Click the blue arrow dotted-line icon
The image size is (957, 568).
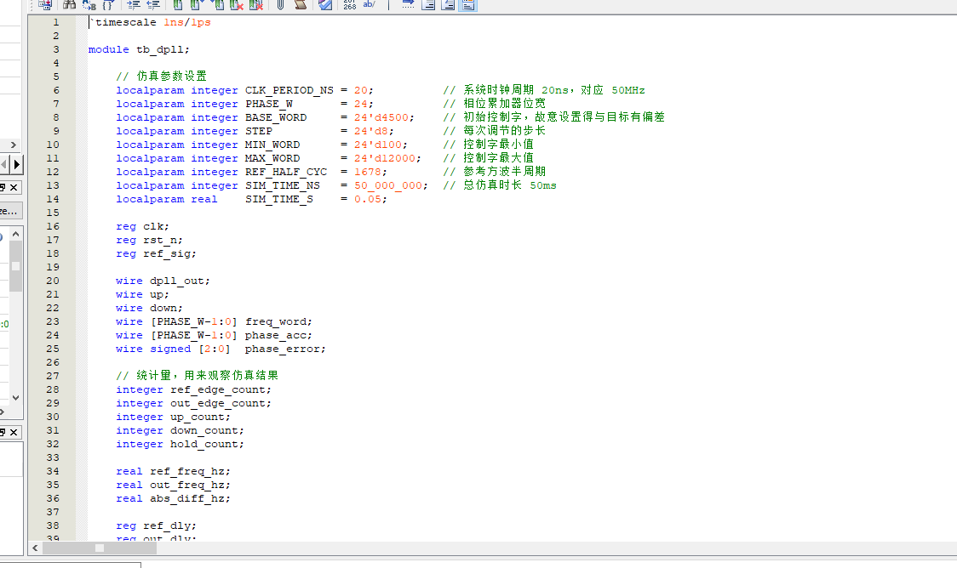pos(409,5)
